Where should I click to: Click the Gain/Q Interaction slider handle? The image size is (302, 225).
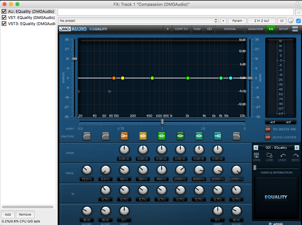point(255,167)
